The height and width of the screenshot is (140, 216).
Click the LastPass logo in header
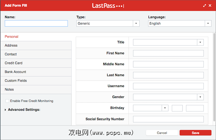[x=108, y=6]
